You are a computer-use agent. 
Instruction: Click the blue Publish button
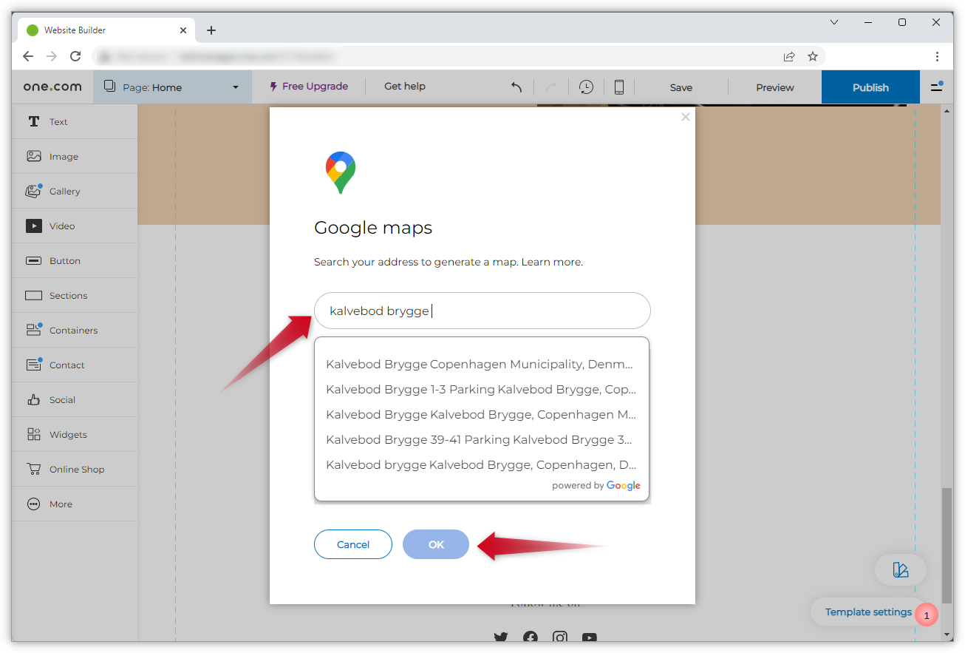[870, 87]
